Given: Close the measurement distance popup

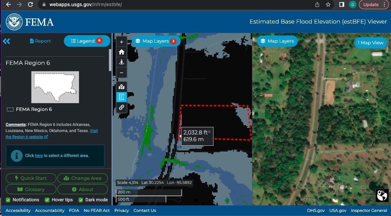Looking at the screenshot, I should point(209,132).
